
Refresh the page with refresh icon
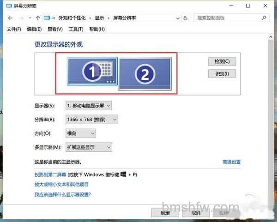click(x=185, y=18)
